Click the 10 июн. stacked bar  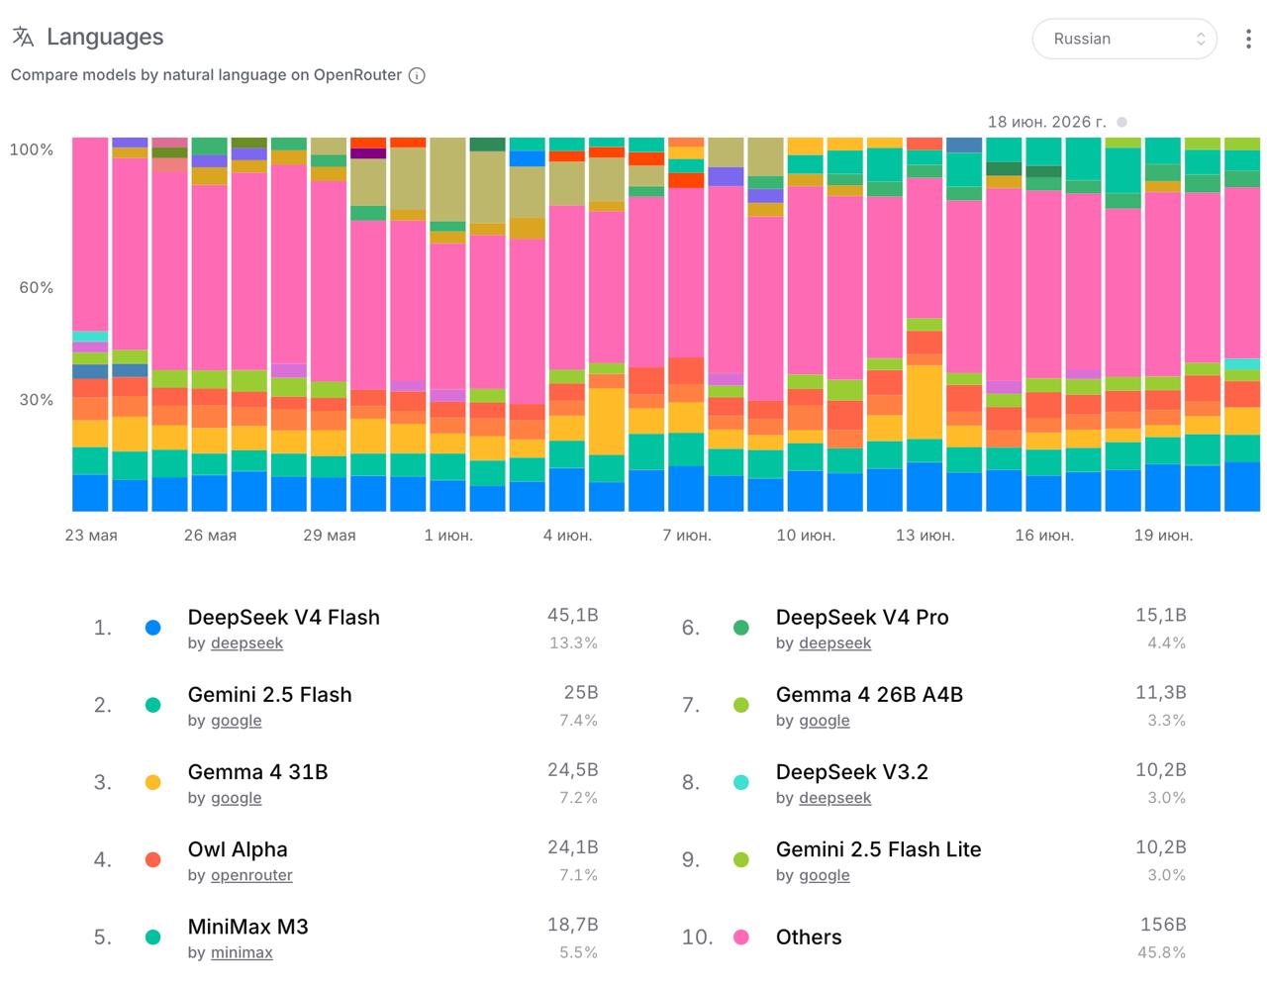[x=805, y=325]
